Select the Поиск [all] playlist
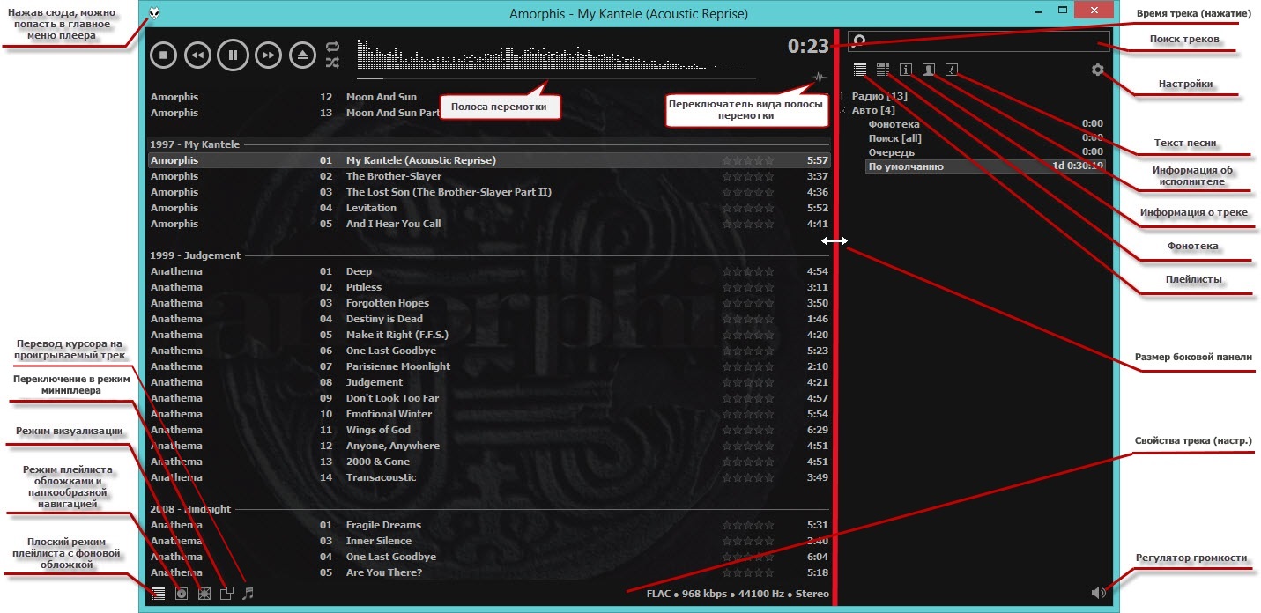 [x=985, y=138]
